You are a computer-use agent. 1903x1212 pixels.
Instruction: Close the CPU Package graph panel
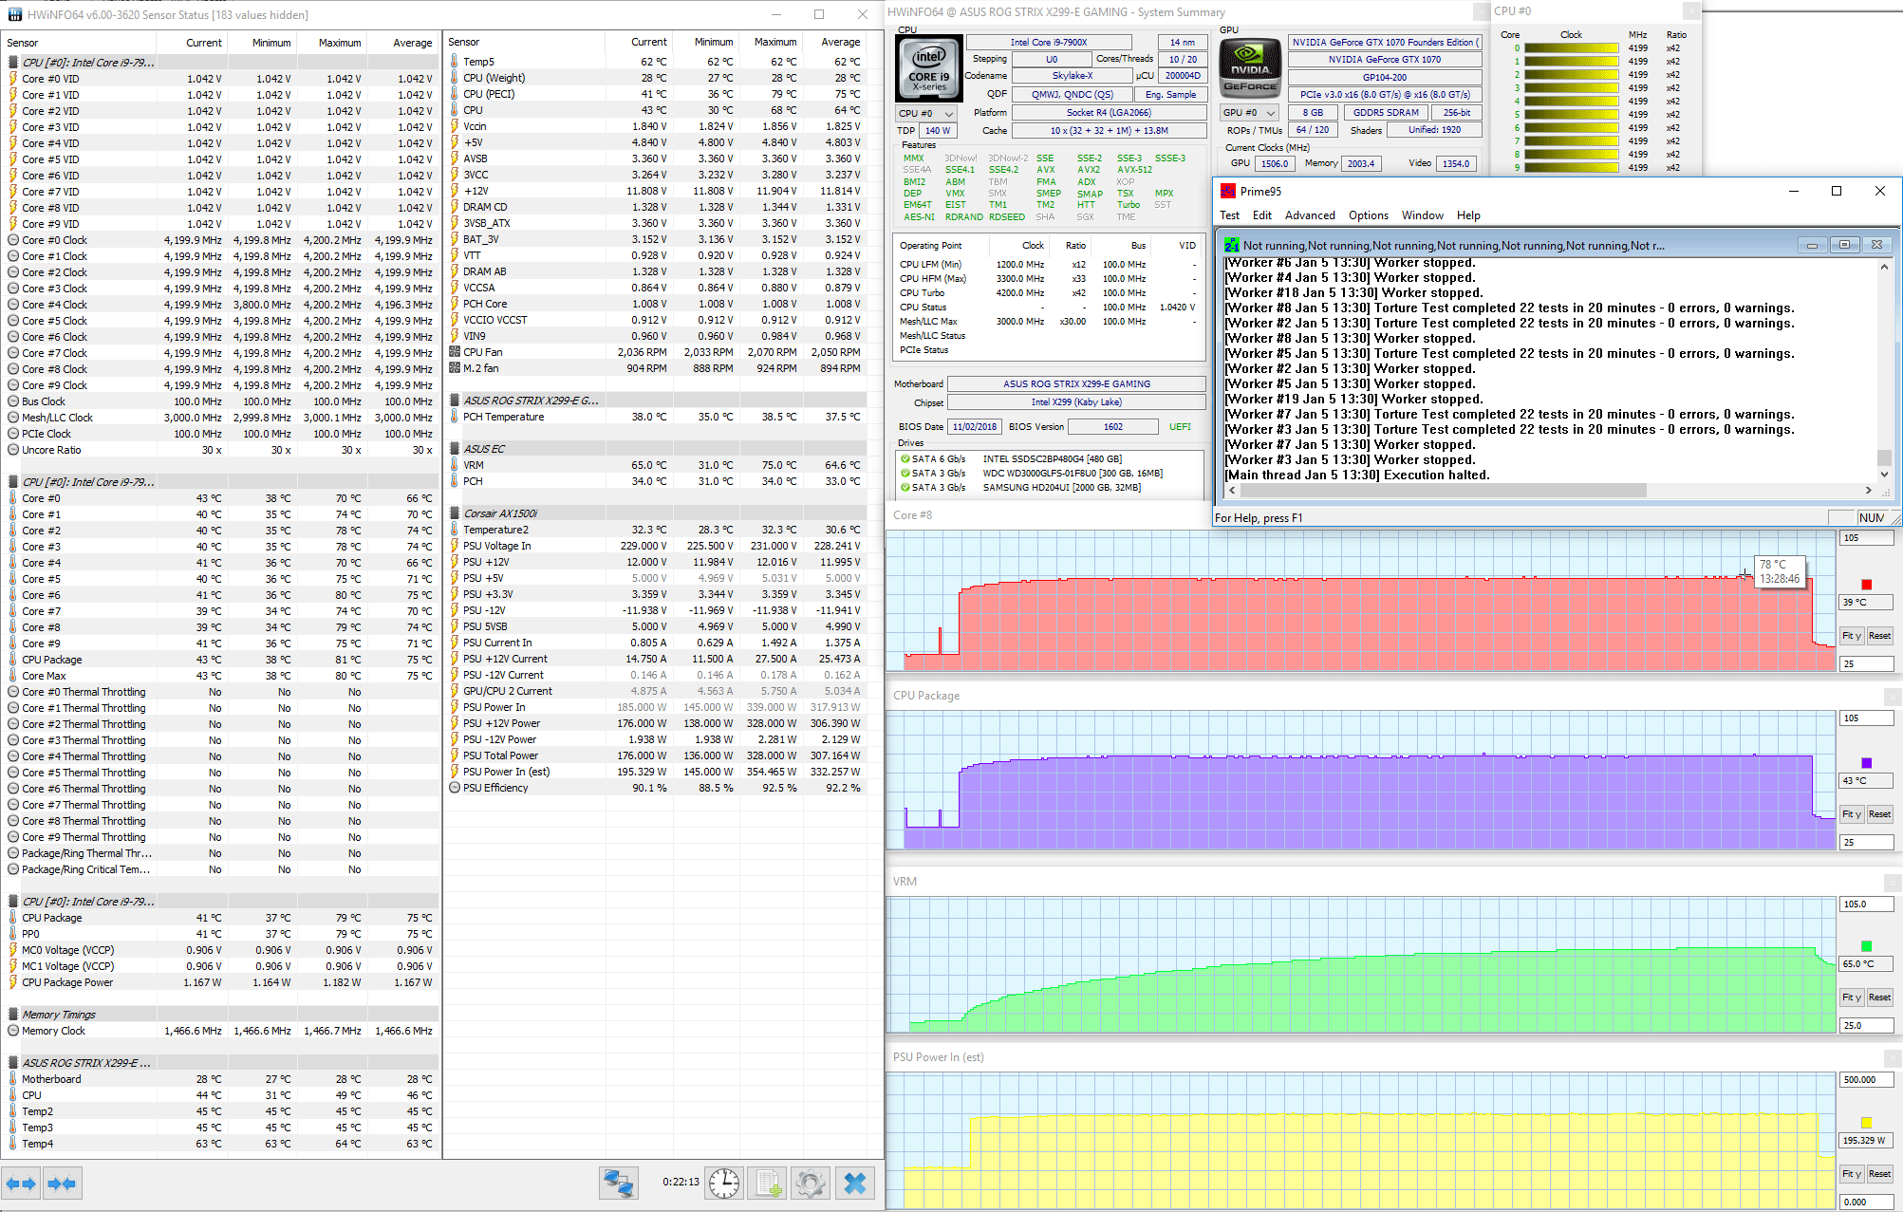1892,696
